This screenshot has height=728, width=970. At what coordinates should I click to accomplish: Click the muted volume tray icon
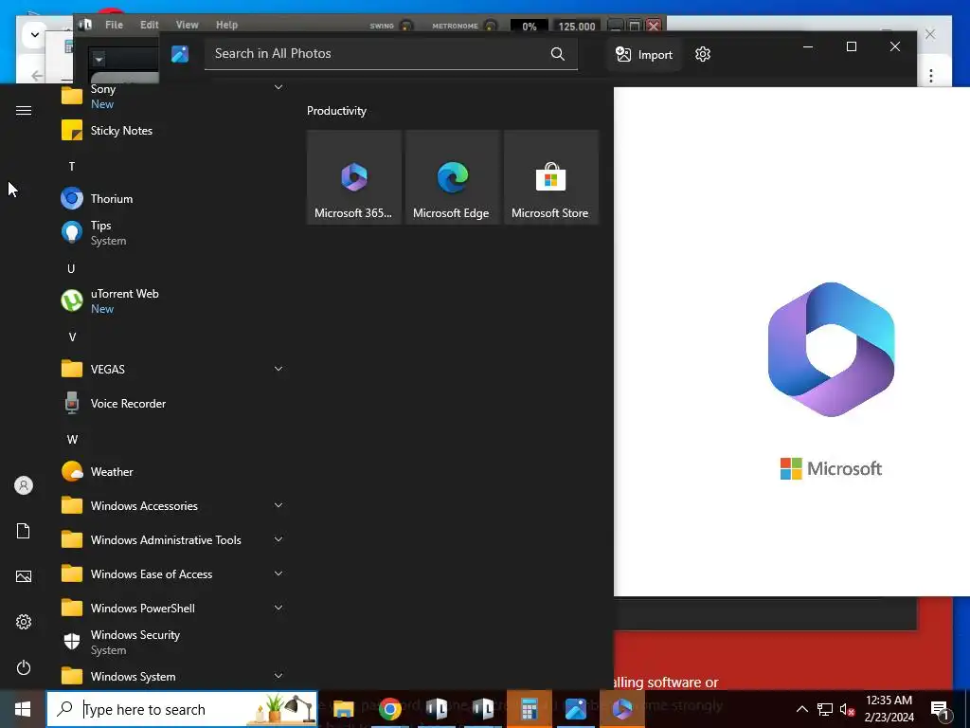tap(847, 709)
